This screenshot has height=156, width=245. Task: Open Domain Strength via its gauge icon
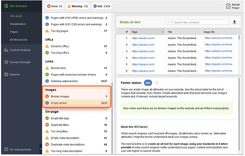pos(6,62)
